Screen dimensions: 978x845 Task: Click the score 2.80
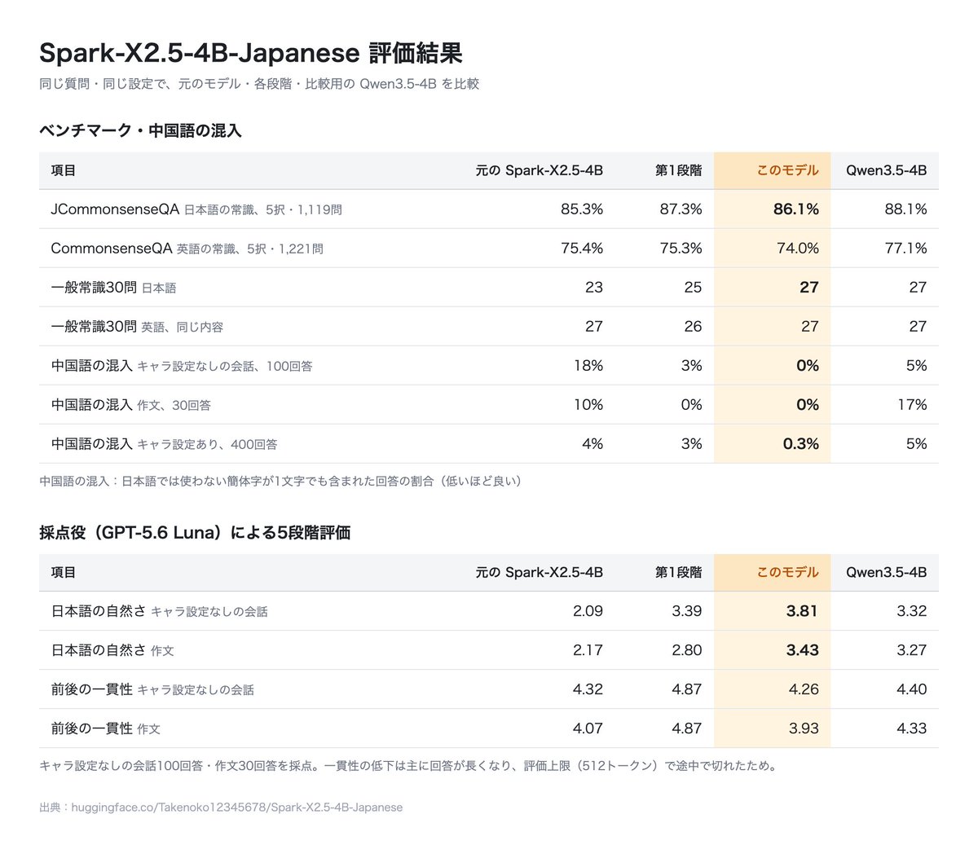coord(687,650)
